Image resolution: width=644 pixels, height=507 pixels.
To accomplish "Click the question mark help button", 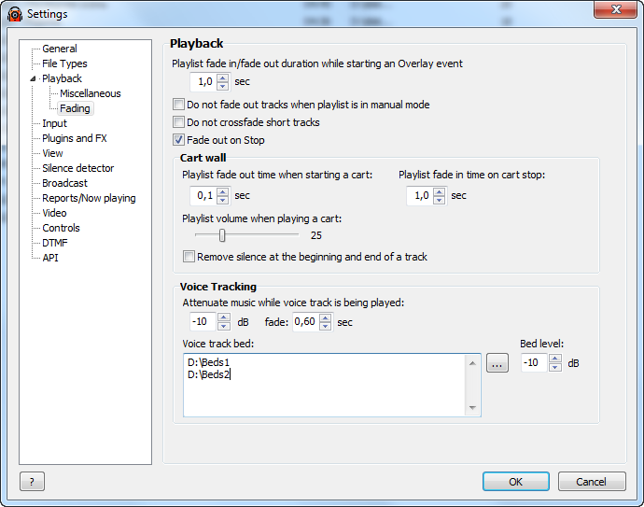I will 32,482.
